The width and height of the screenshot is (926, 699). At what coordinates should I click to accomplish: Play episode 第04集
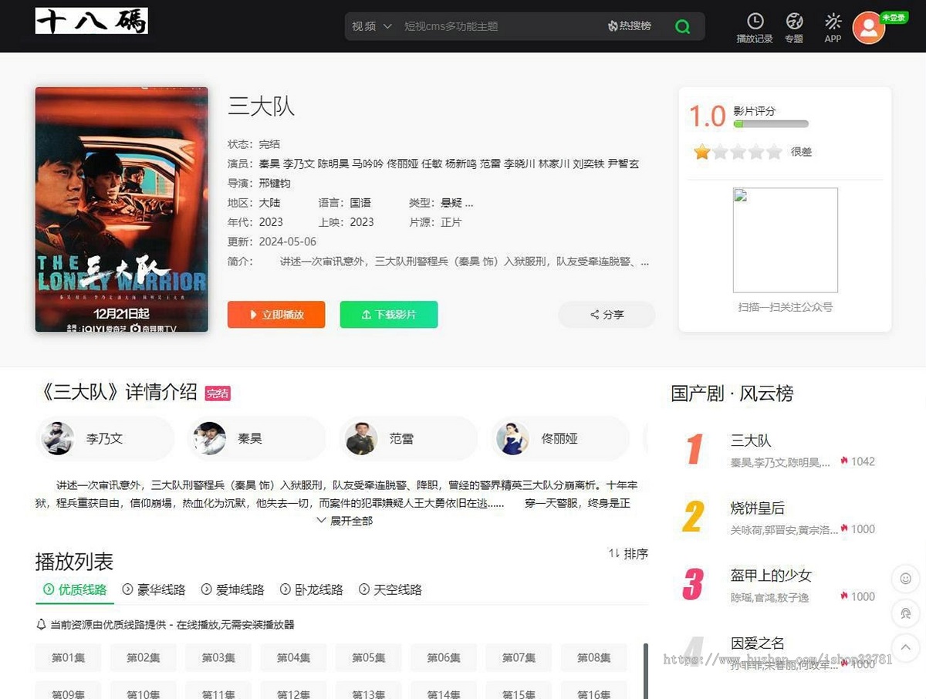(x=293, y=657)
